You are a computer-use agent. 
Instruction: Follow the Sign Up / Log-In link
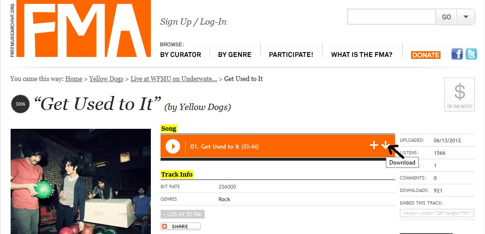[193, 22]
